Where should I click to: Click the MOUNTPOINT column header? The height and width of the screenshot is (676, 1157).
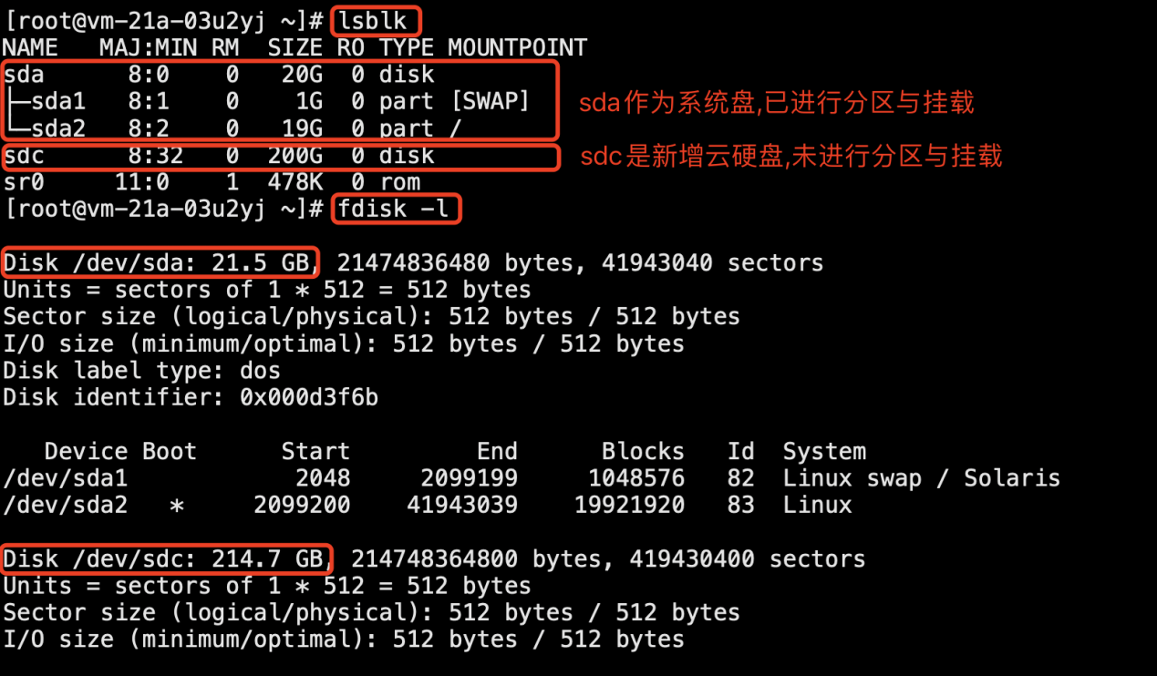click(x=518, y=47)
